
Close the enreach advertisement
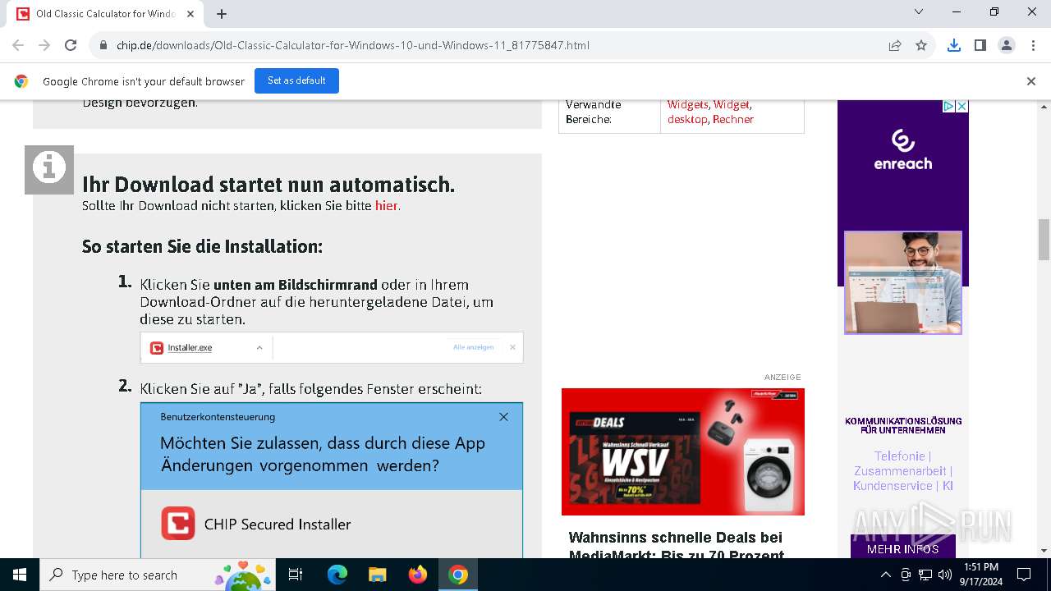pyautogui.click(x=962, y=107)
